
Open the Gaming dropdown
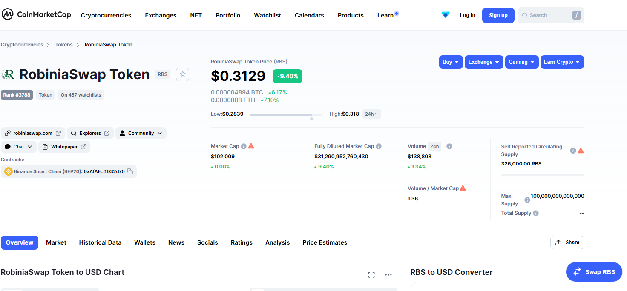[522, 62]
